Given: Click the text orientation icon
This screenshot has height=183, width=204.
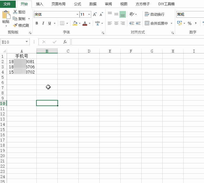Looking at the screenshot, I should [132, 14].
